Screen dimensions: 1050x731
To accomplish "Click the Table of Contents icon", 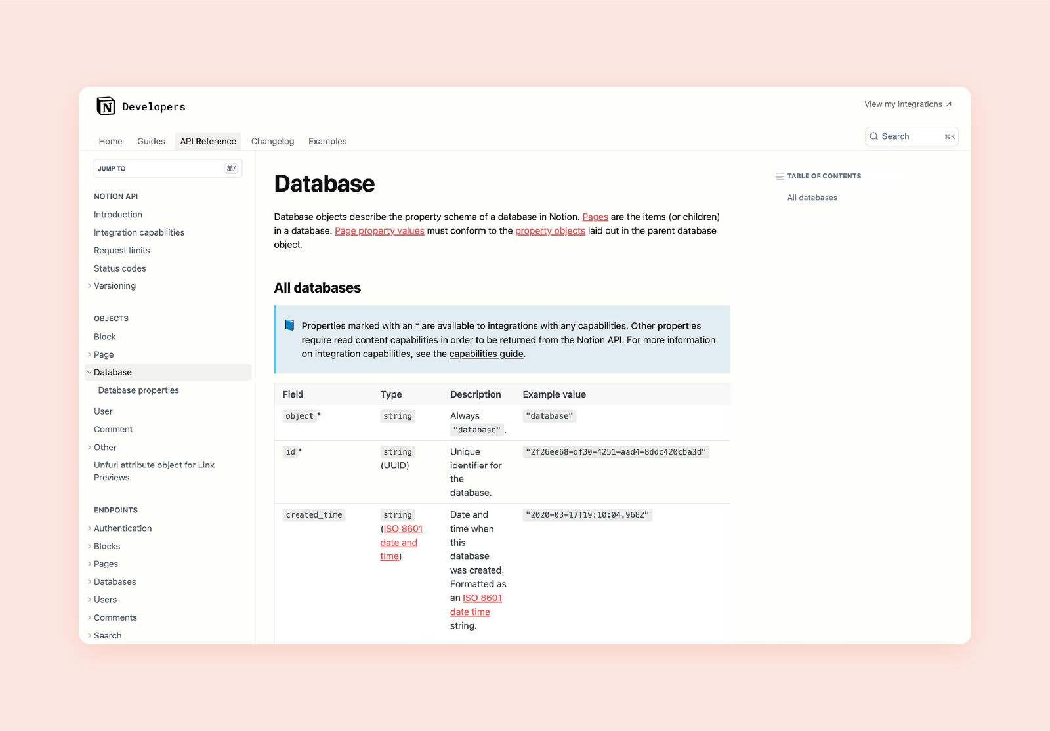I will point(778,176).
